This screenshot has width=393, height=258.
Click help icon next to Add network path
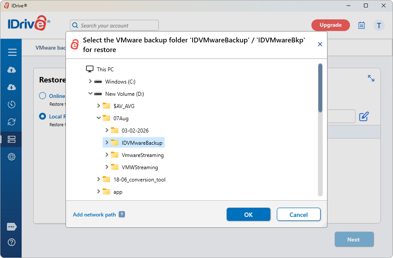coord(122,214)
